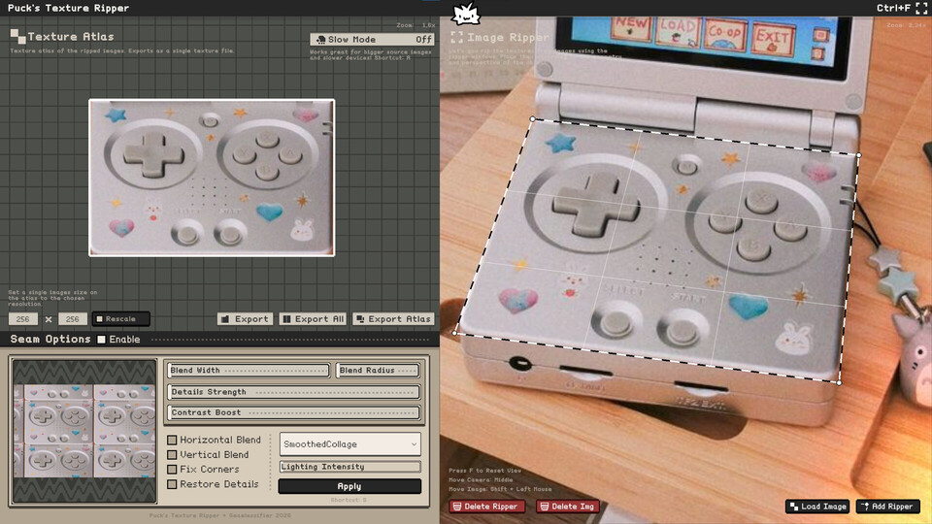Click the Export Atlas button

pos(393,319)
